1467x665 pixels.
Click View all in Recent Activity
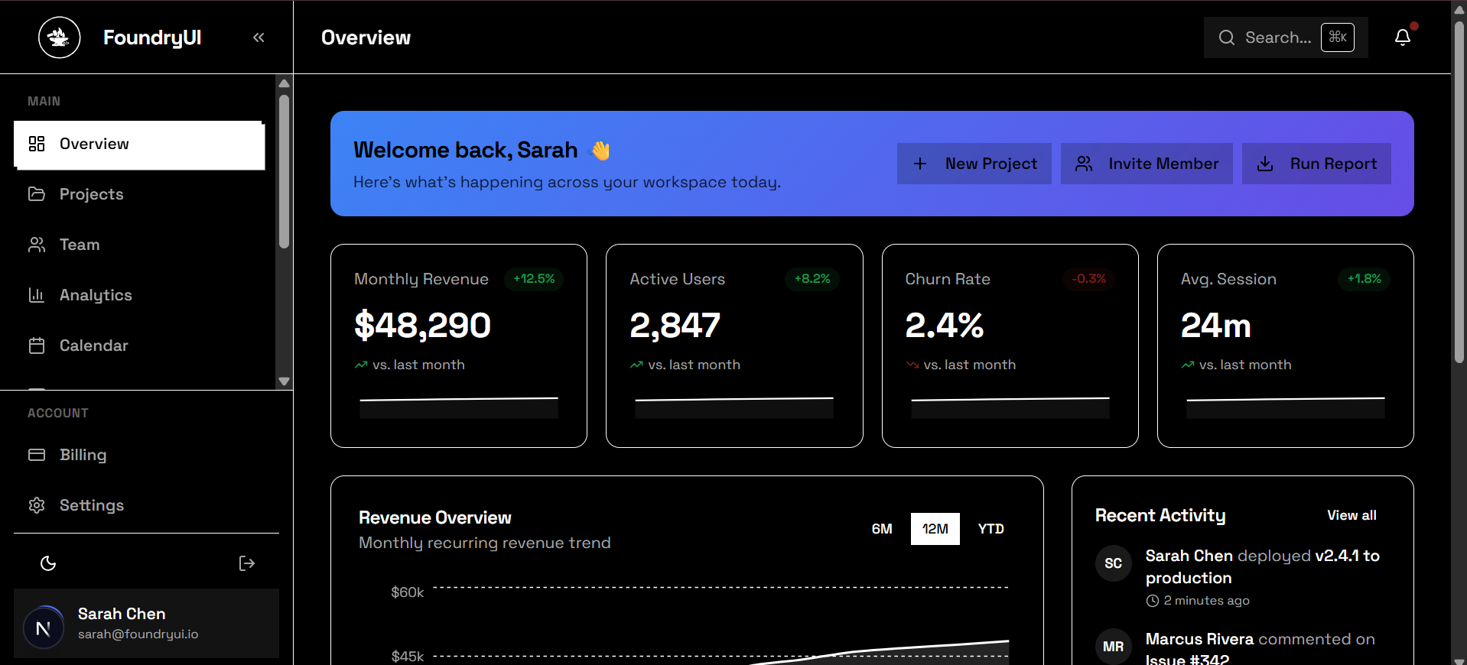coord(1352,515)
